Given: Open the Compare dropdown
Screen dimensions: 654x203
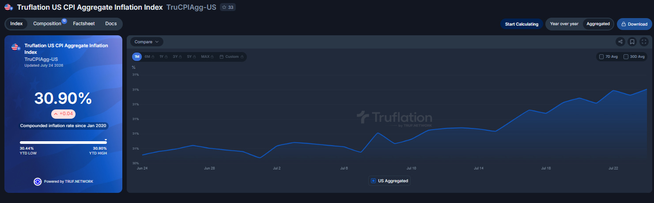Looking at the screenshot, I should (147, 42).
